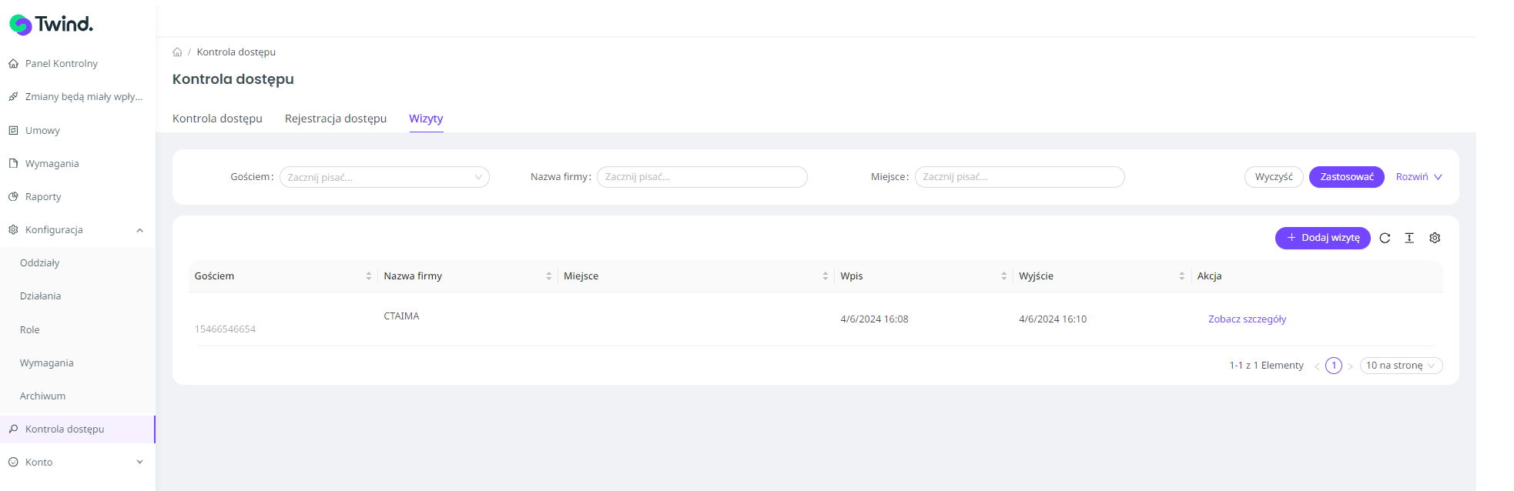Click the Dodaj wizytę button
The image size is (1514, 491).
(1323, 238)
